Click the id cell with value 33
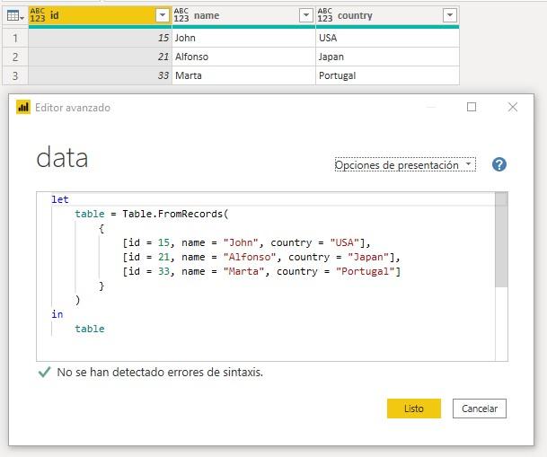 tap(100, 75)
